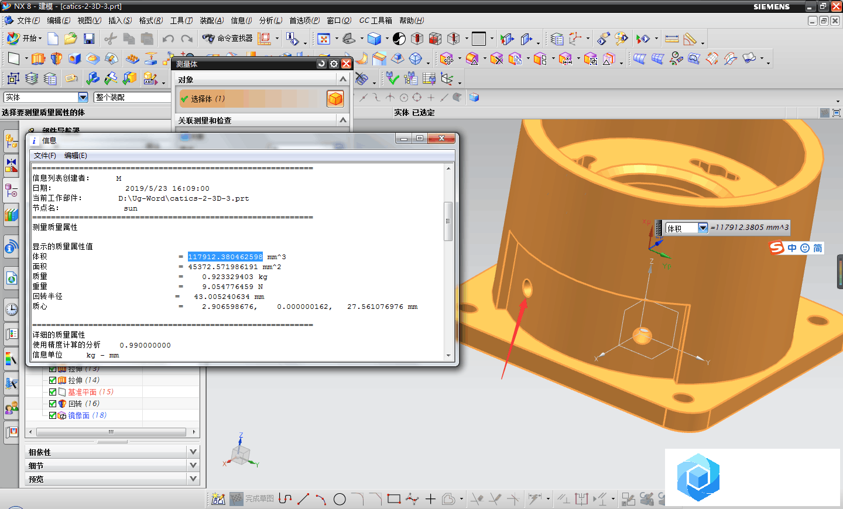This screenshot has width=843, height=509.
Task: Click the 镜像面 (18) tree item
Action: [87, 415]
